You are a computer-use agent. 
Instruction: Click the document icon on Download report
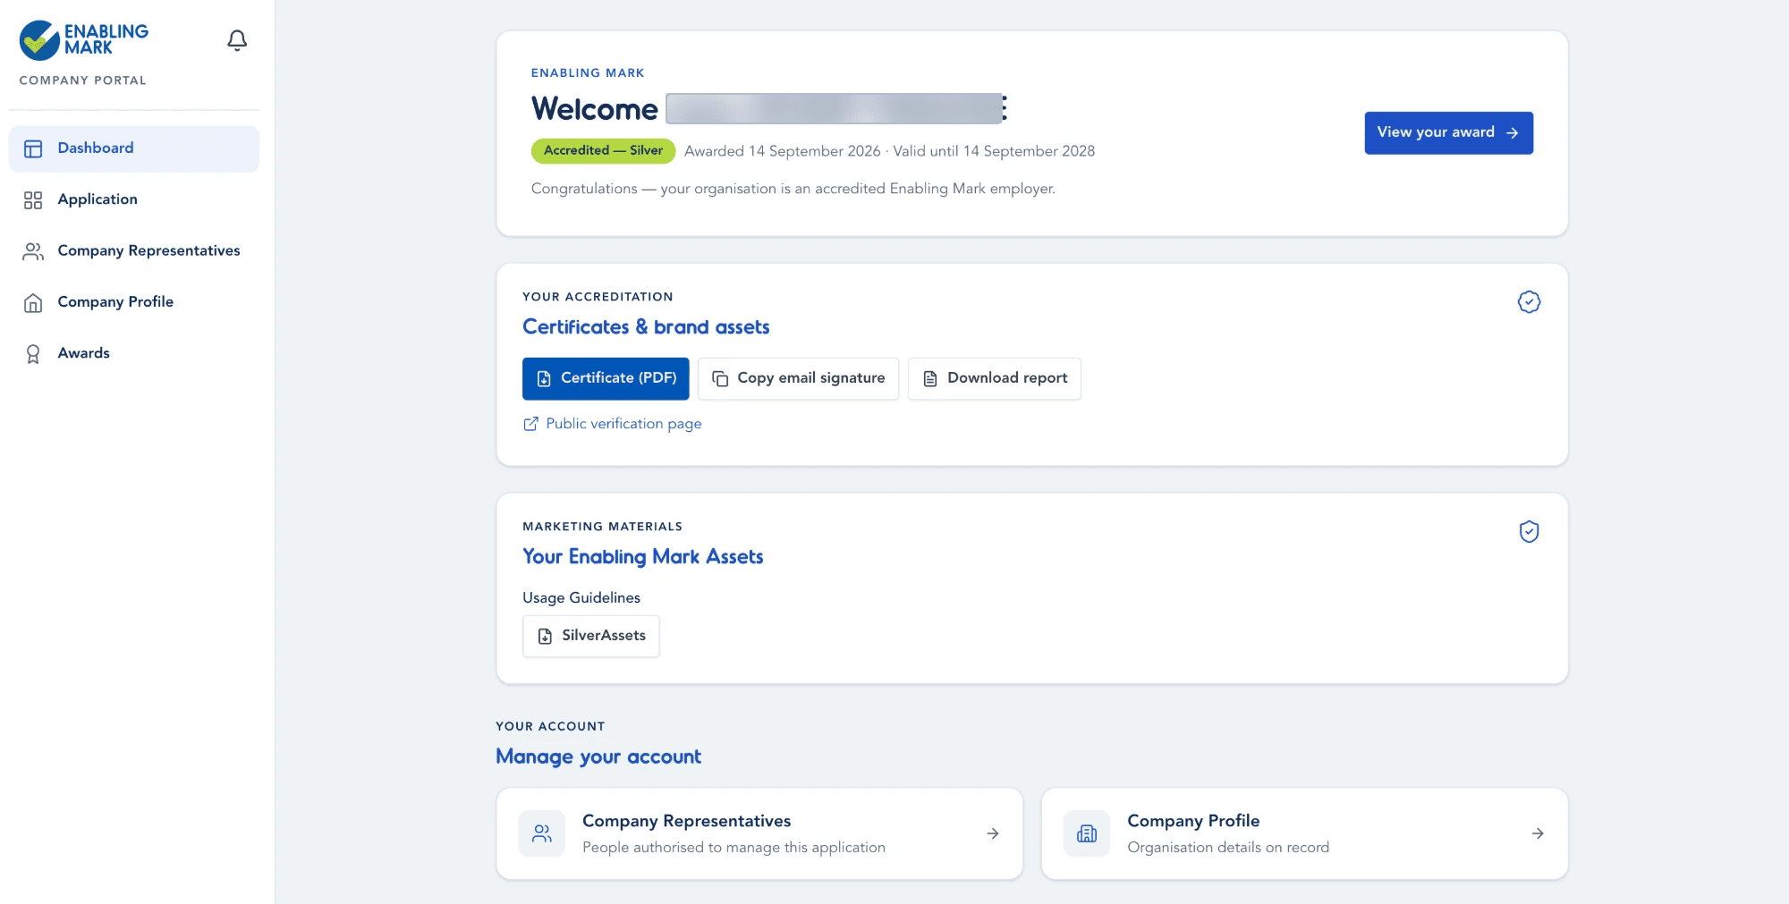point(930,379)
